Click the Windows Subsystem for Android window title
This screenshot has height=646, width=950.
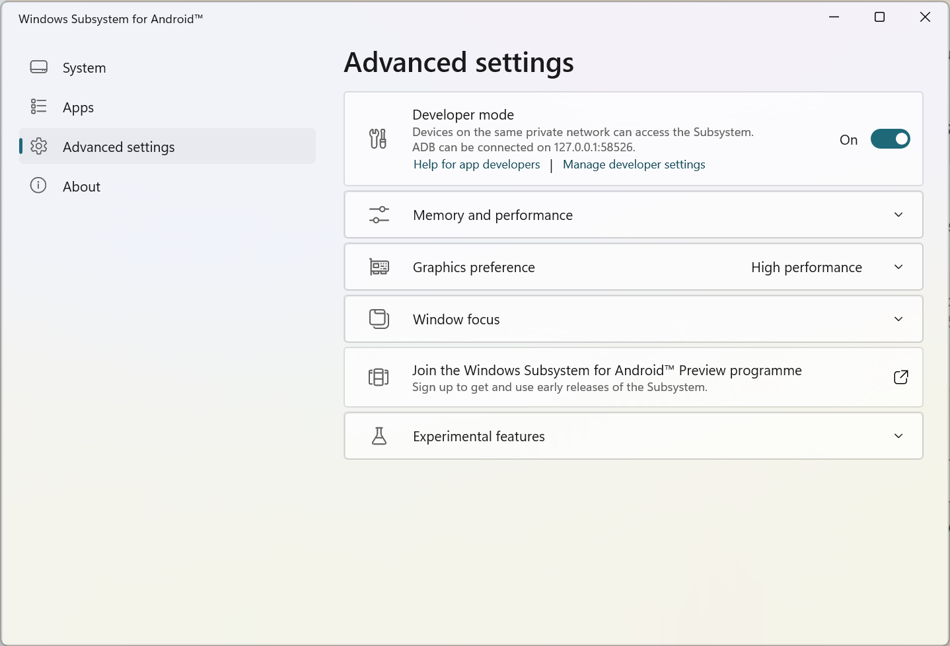[110, 18]
